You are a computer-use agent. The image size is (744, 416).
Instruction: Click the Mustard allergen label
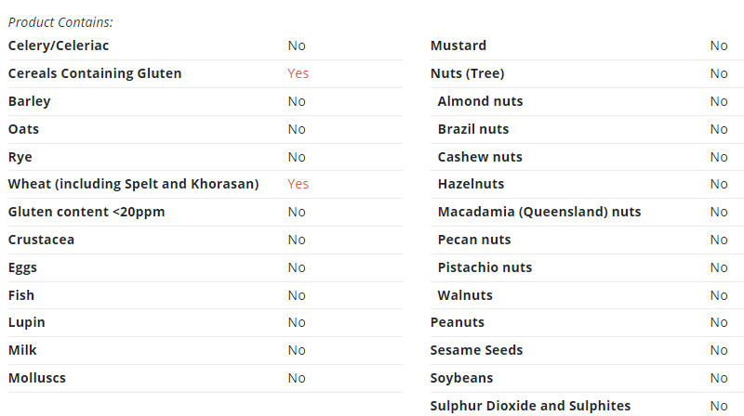click(458, 45)
